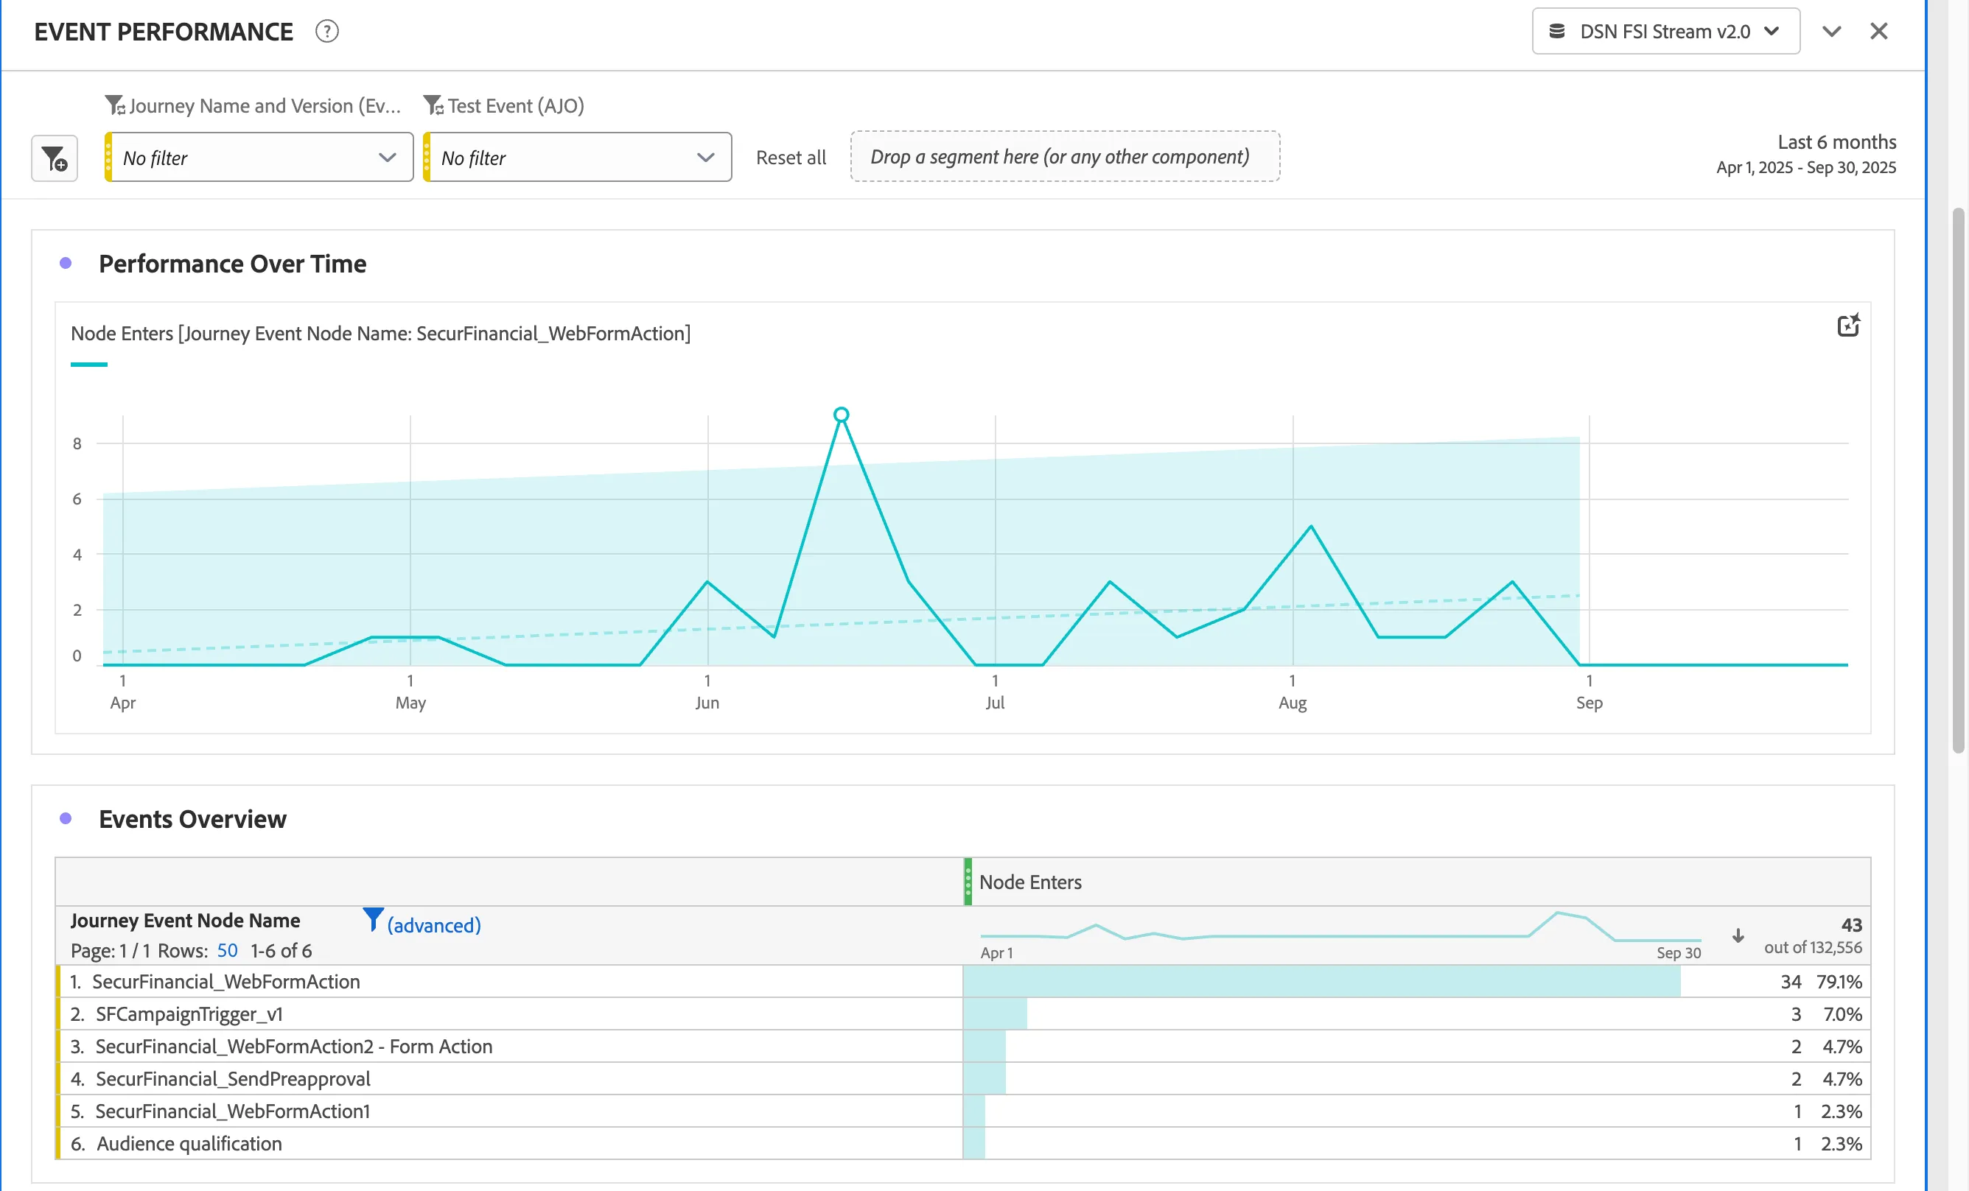Click the Performance Over Time title
This screenshot has height=1191, width=1969.
[233, 264]
